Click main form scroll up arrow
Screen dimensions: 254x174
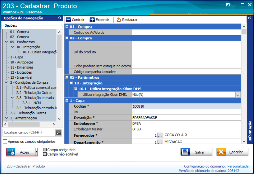click(244, 26)
